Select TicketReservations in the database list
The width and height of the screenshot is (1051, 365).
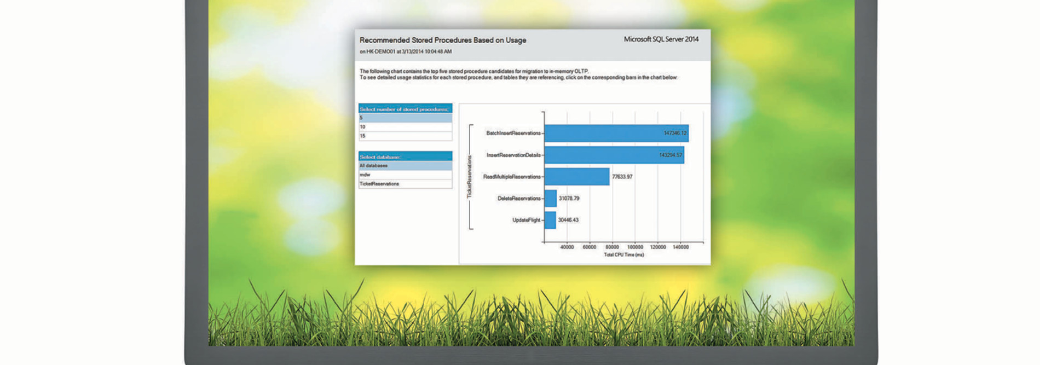pos(405,184)
